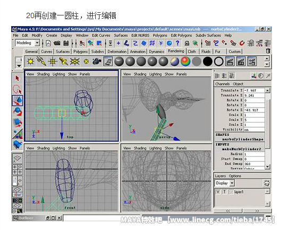This screenshot has height=230, width=297.
Task: Click the Scale Y value field
Action: 254,120
